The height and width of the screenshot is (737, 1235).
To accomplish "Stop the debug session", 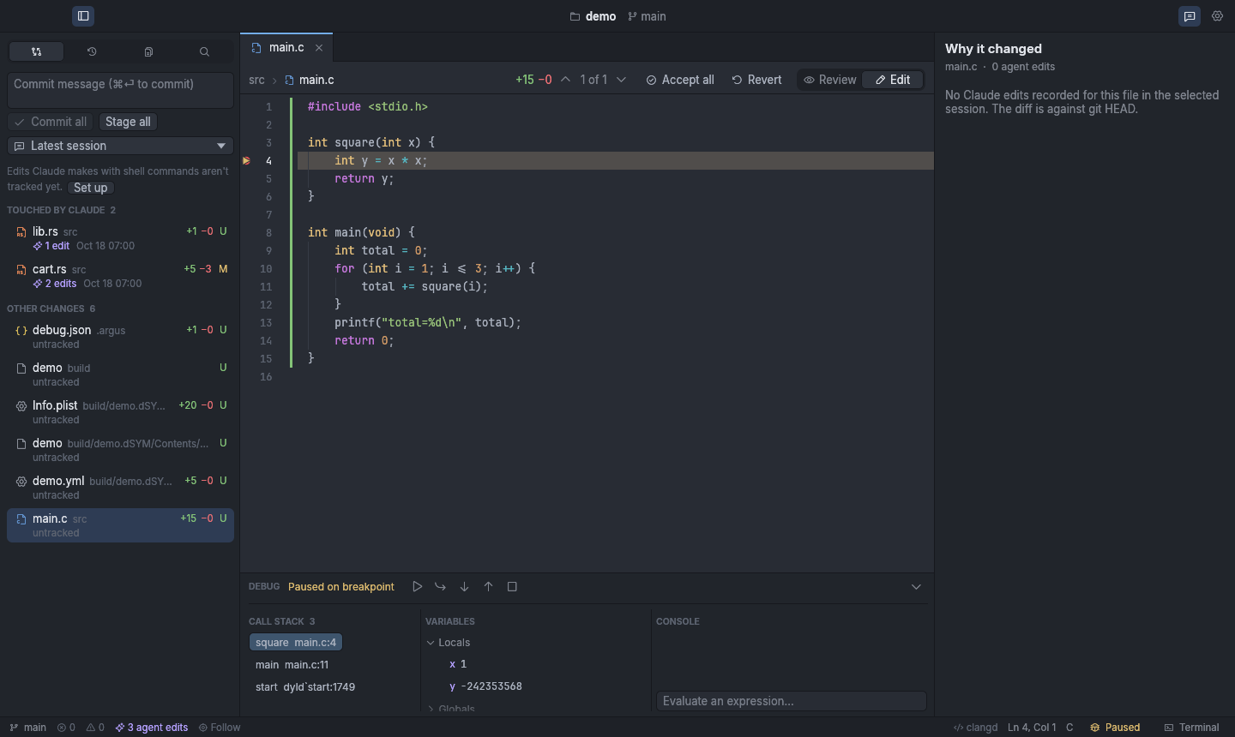I will (512, 587).
